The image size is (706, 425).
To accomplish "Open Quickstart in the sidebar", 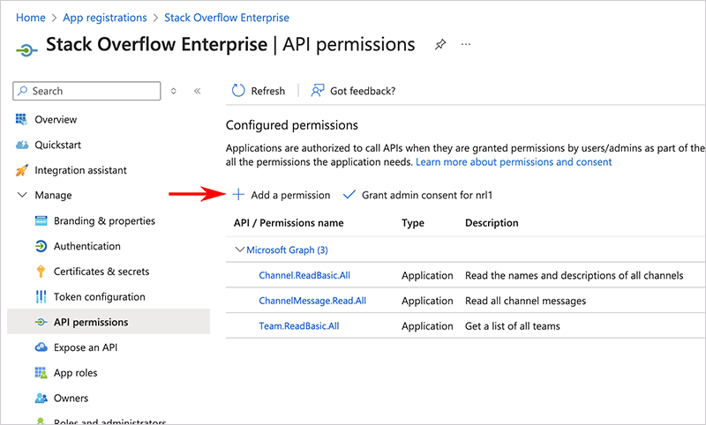I will [x=58, y=145].
